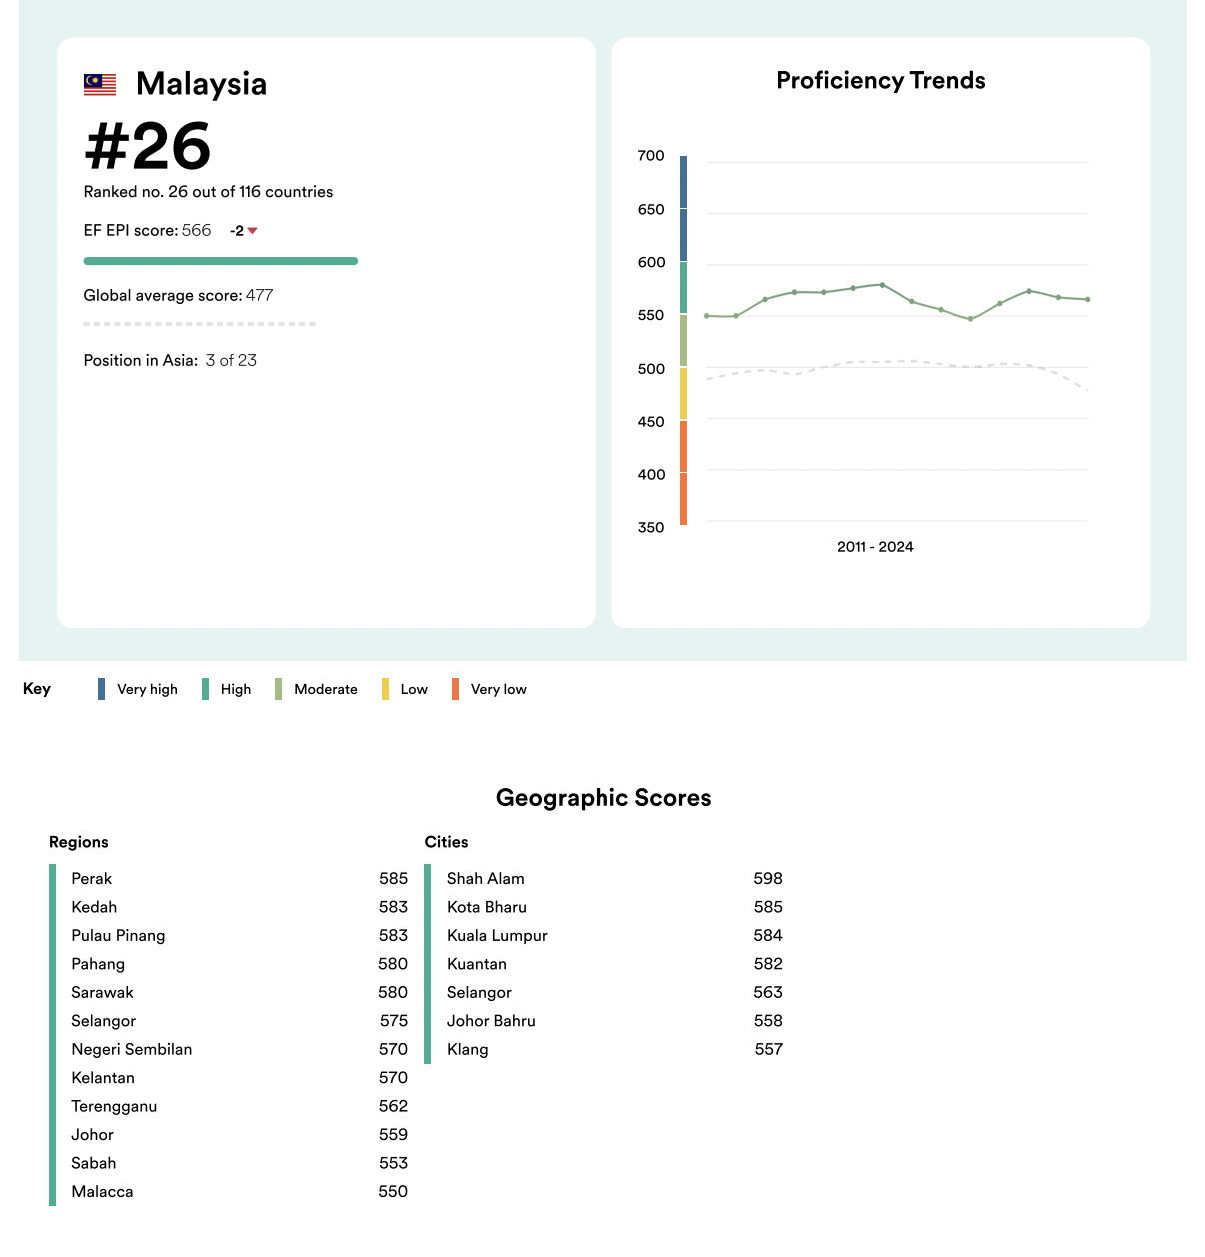The width and height of the screenshot is (1205, 1257).
Task: Click the Moderate key color swatch
Action: tap(278, 689)
